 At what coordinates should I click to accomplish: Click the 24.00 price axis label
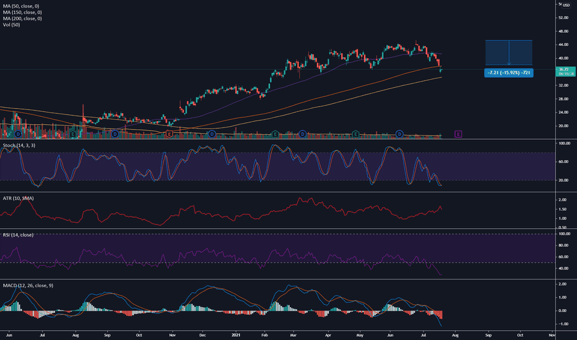(563, 113)
